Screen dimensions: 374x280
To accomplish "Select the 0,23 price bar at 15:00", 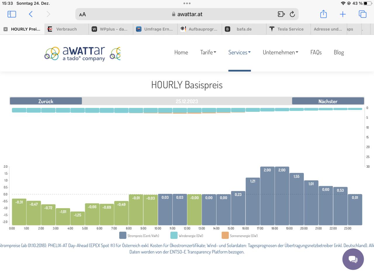I will pyautogui.click(x=238, y=208).
